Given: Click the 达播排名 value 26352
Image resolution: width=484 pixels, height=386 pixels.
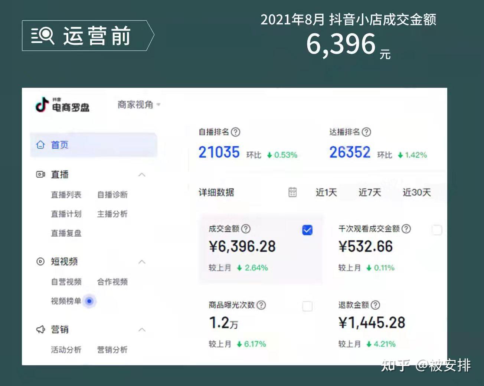Looking at the screenshot, I should (350, 152).
